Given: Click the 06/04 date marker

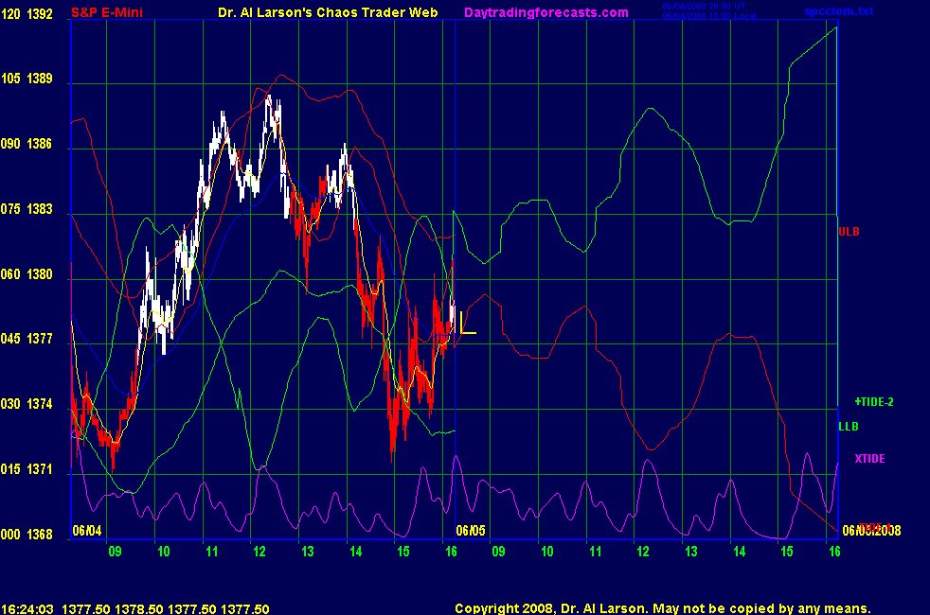Looking at the screenshot, I should point(86,531).
